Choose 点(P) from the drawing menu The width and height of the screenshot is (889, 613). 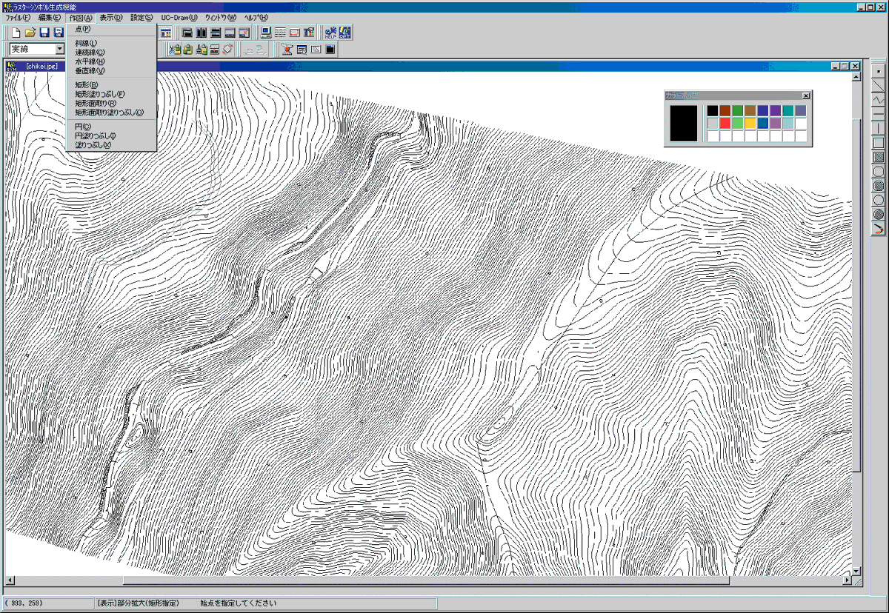[x=111, y=29]
